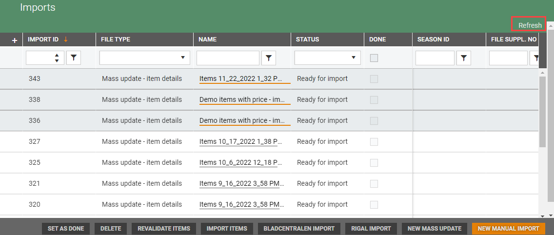Open the Import ID filter funnel icon
The width and height of the screenshot is (554, 235).
tap(73, 58)
